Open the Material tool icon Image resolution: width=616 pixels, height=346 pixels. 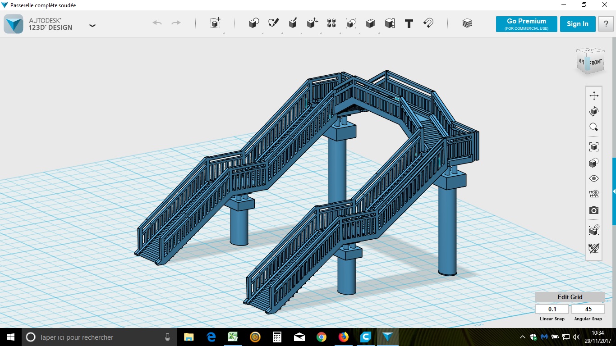(x=467, y=23)
